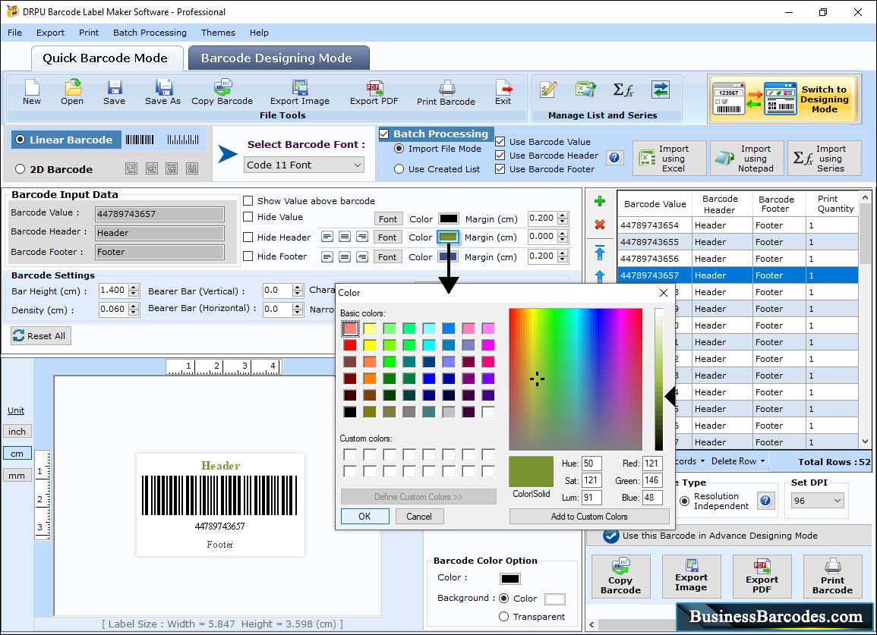
Task: Adjust Bearer Bar Vertical spinner
Action: (x=298, y=291)
